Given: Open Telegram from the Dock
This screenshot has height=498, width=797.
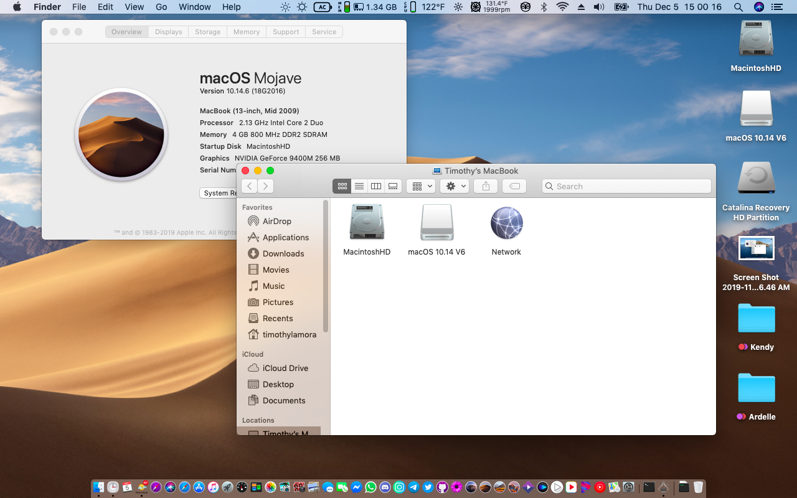Looking at the screenshot, I should pos(413,487).
